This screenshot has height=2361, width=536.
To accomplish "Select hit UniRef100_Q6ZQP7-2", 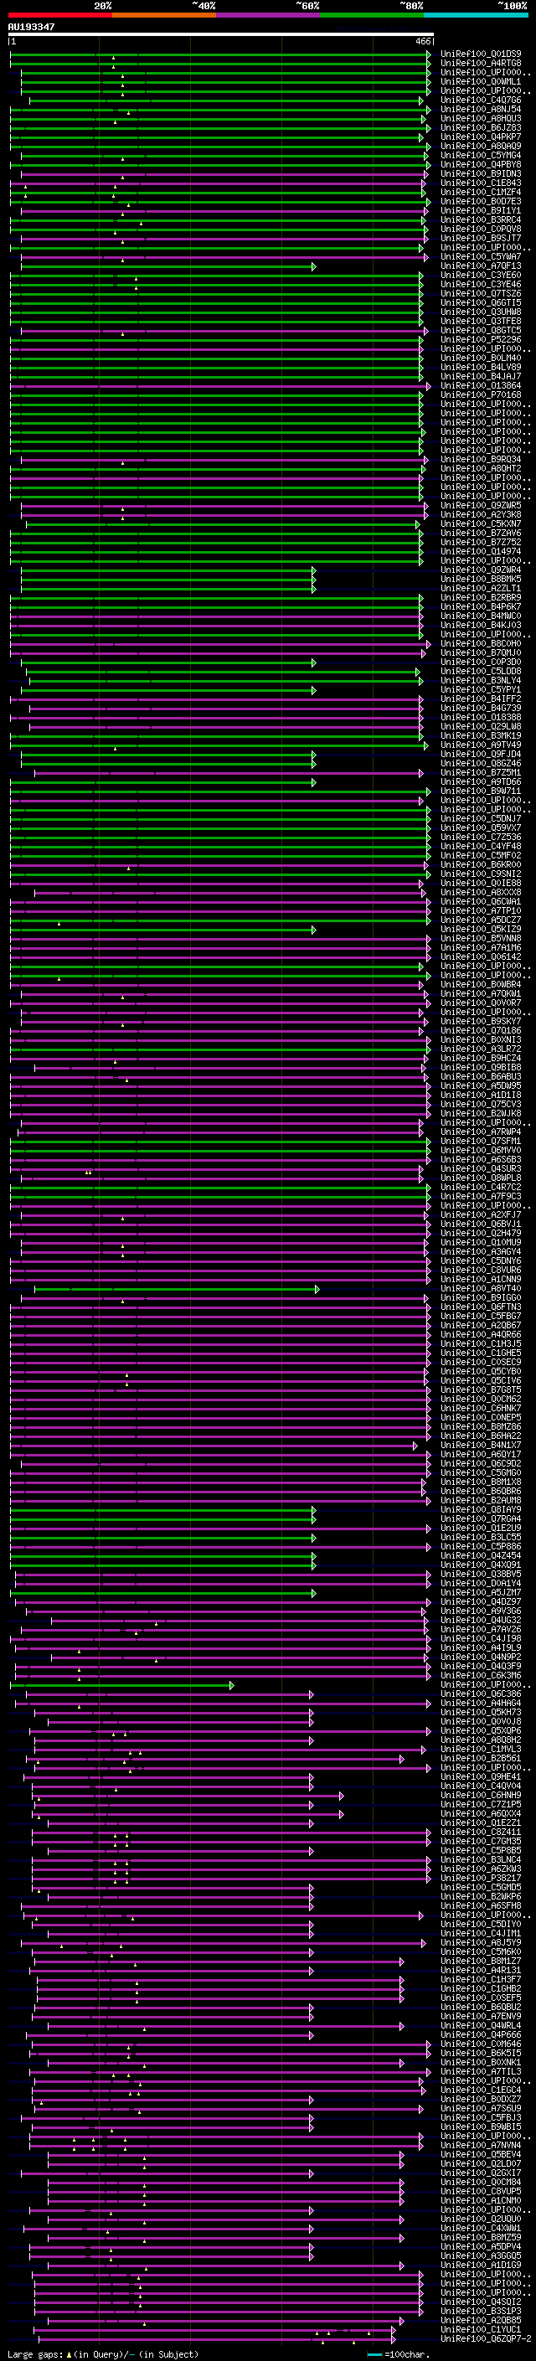I will (485, 2339).
